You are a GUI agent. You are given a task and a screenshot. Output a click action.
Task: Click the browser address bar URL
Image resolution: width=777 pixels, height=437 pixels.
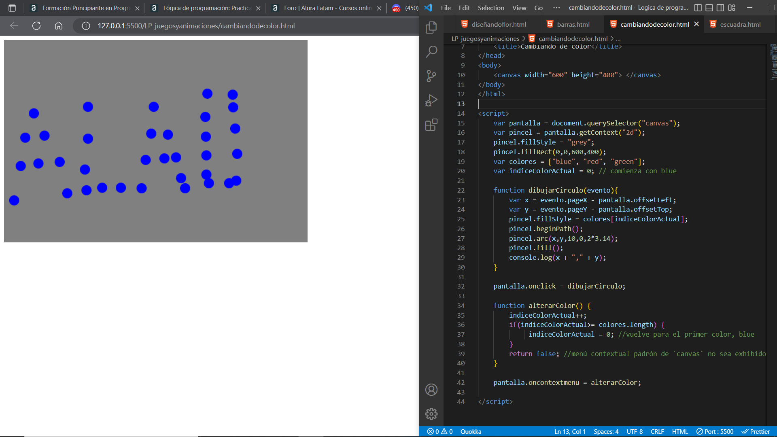tap(196, 26)
